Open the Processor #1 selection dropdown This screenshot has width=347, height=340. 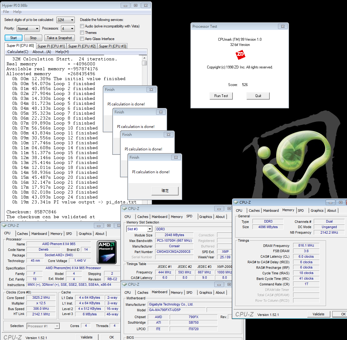pyautogui.click(x=43, y=326)
